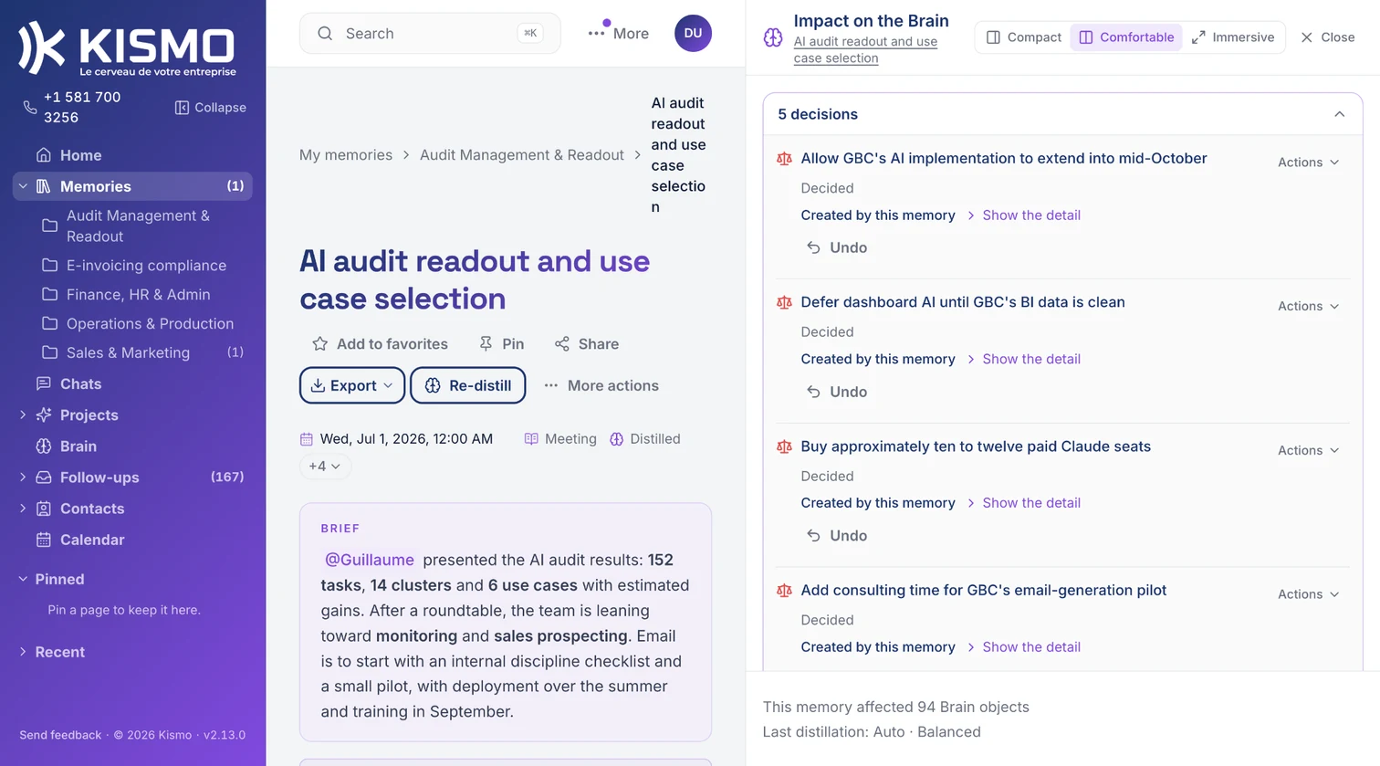This screenshot has width=1380, height=766.
Task: Select the Comfortable view mode
Action: tap(1126, 37)
